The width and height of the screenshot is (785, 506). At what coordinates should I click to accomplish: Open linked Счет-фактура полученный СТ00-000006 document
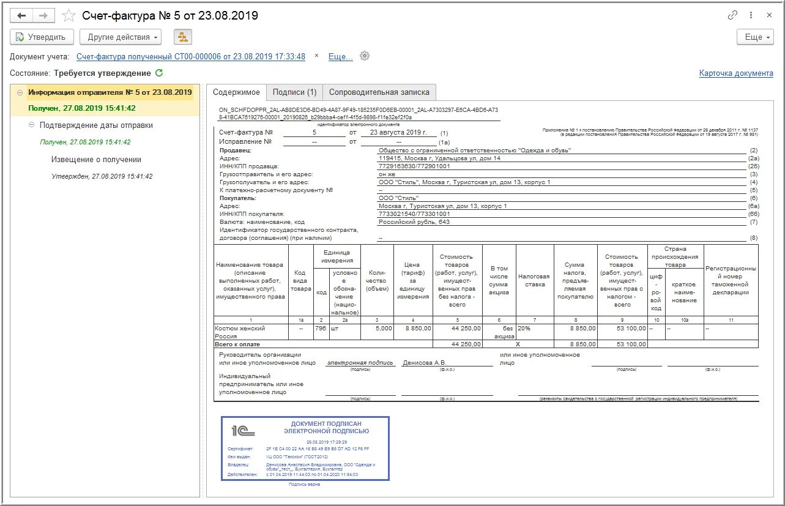pyautogui.click(x=190, y=56)
